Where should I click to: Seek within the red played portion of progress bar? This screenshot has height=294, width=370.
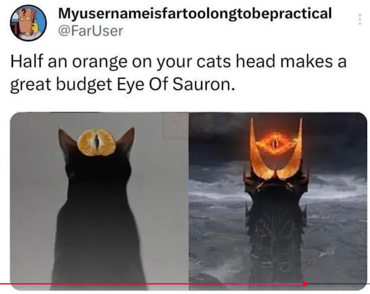click(x=151, y=284)
